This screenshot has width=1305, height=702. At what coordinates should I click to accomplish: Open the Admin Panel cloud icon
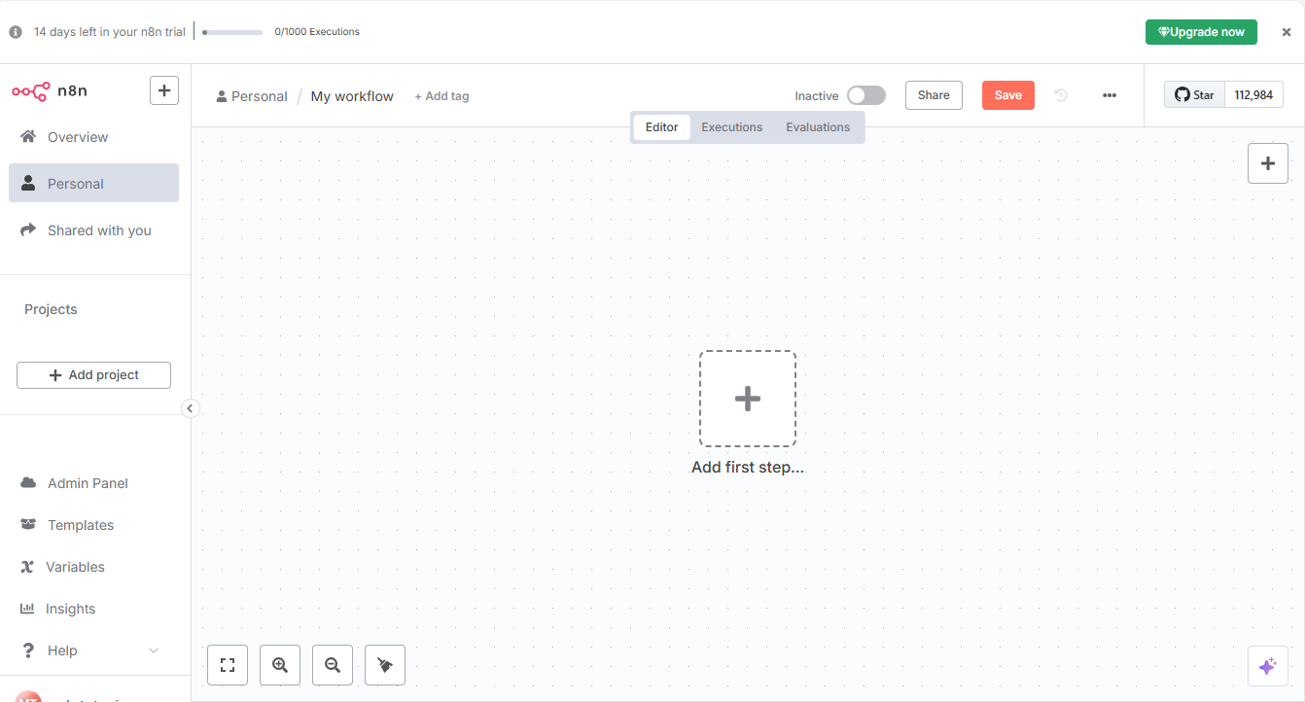pyautogui.click(x=28, y=483)
